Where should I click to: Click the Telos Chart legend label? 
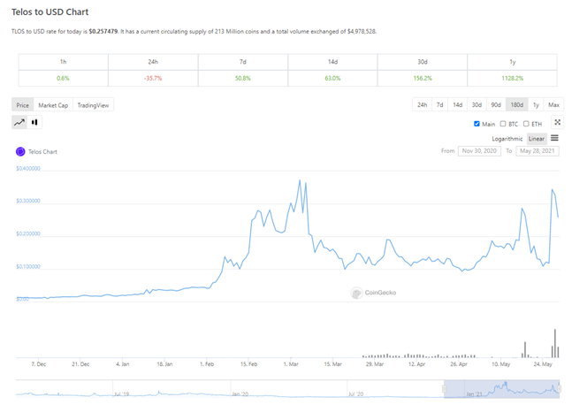point(42,152)
